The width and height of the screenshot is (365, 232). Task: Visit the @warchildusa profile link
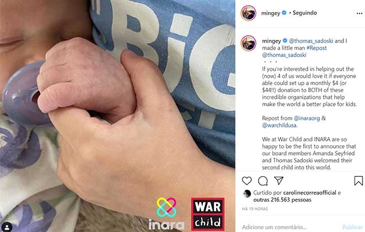point(280,125)
